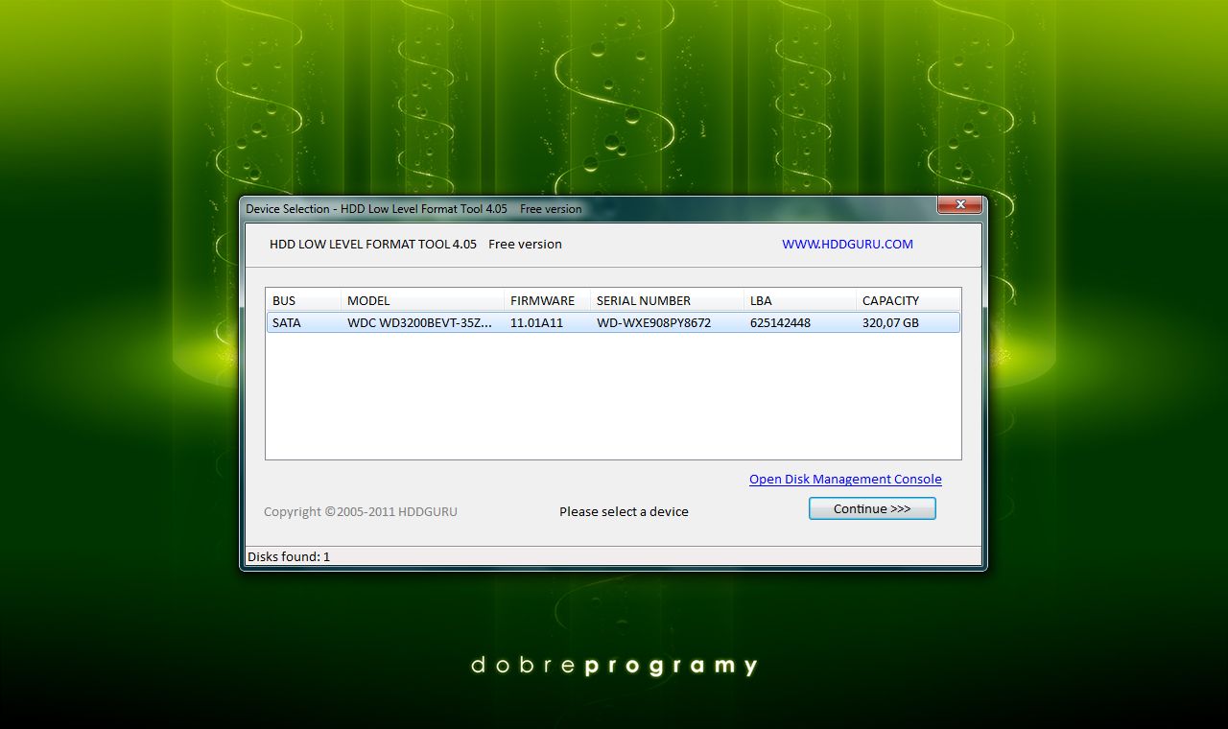Viewport: 1228px width, 729px height.
Task: Click the LBA column header
Action: tap(800, 300)
